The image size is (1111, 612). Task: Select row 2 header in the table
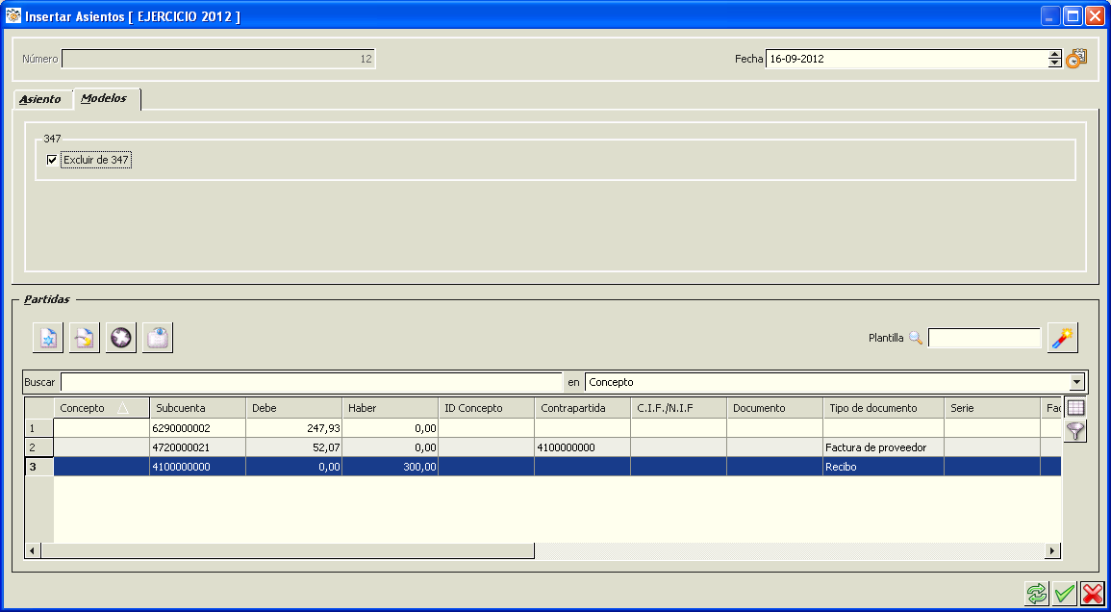[x=39, y=447]
